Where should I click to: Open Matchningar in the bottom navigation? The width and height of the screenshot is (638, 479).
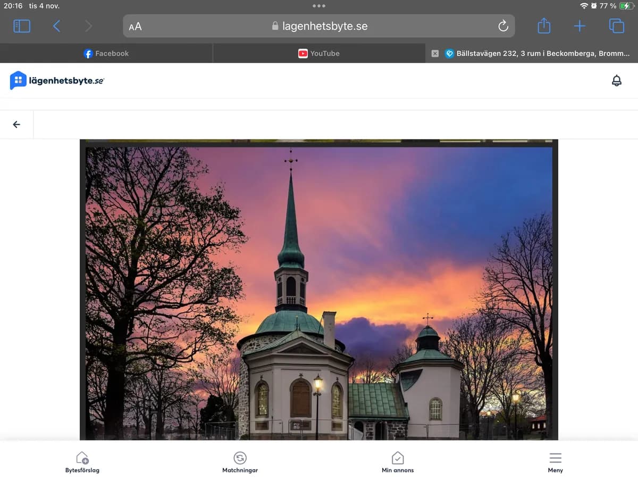[240, 462]
